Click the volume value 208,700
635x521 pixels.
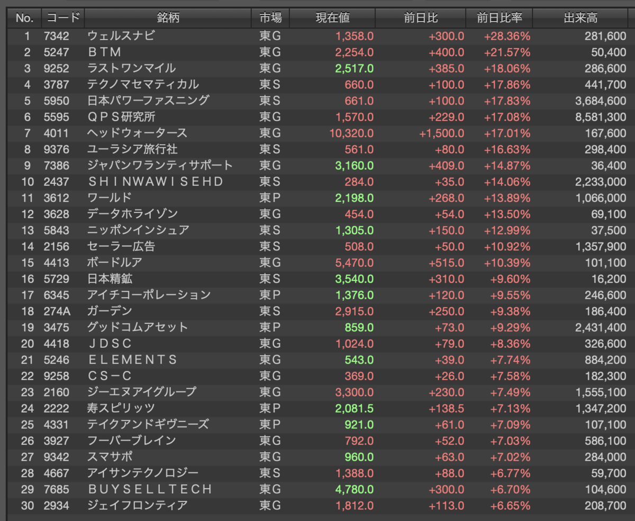(x=606, y=505)
